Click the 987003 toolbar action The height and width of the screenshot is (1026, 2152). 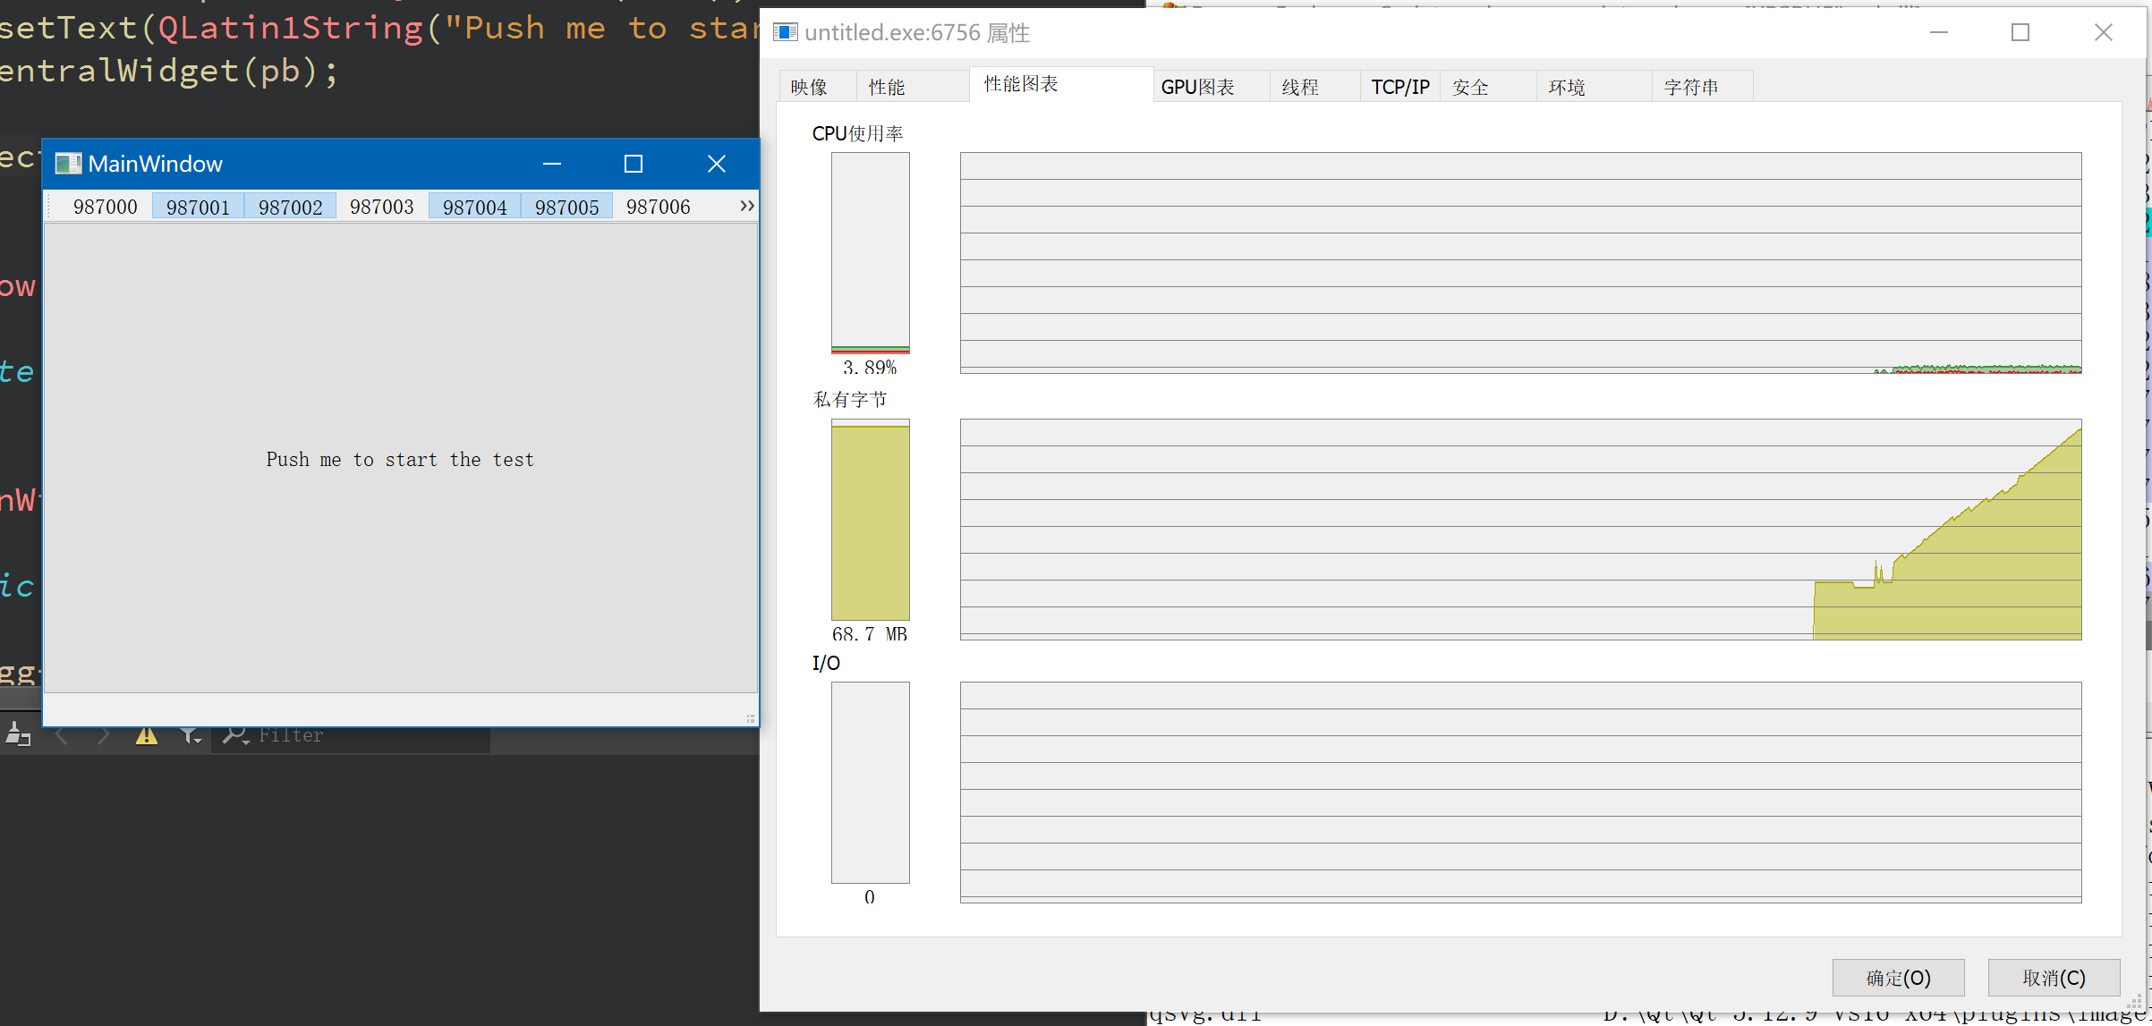[x=382, y=207]
